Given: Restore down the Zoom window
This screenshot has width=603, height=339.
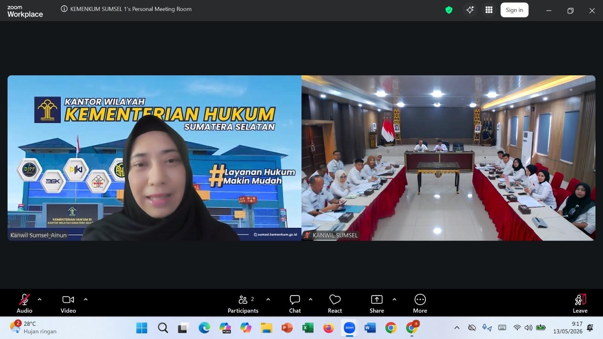Looking at the screenshot, I should click(570, 11).
